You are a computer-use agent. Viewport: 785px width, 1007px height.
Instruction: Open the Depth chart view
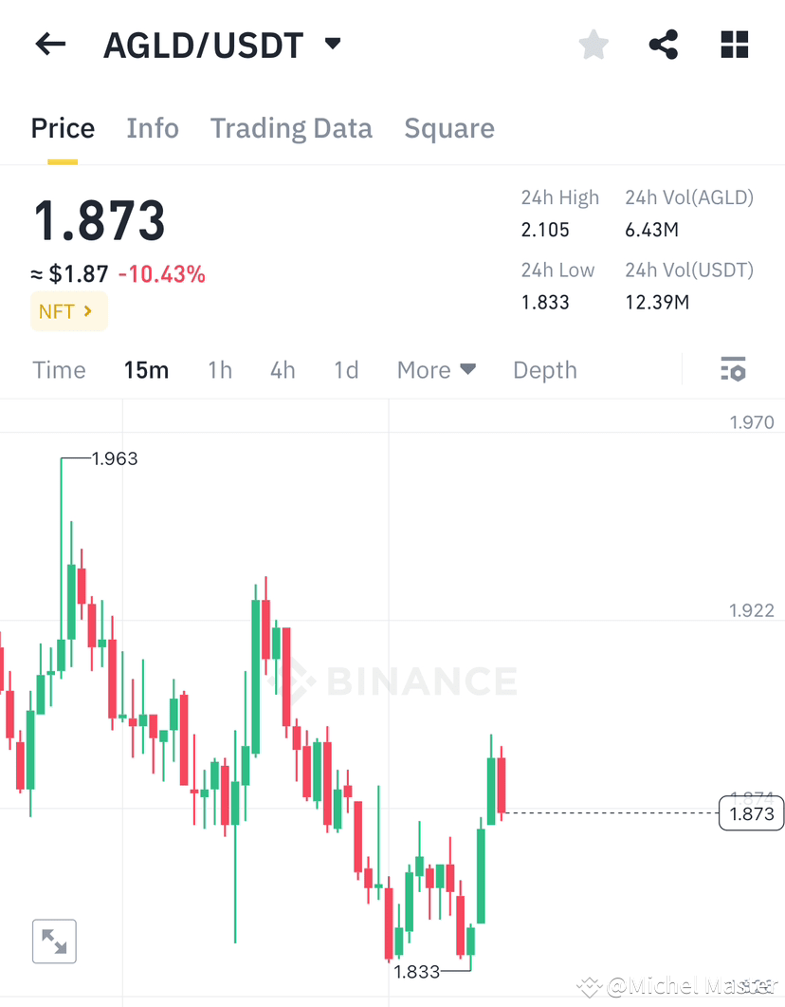(545, 370)
